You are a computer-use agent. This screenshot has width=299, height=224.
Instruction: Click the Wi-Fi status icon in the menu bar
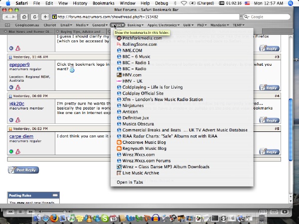(183, 3)
